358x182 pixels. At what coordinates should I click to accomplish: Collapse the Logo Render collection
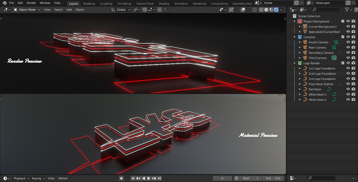[294, 63]
